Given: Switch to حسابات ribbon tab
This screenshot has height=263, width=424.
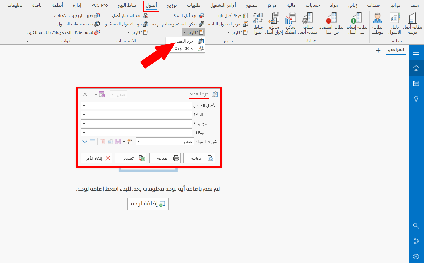Looking at the screenshot, I should (x=313, y=5).
